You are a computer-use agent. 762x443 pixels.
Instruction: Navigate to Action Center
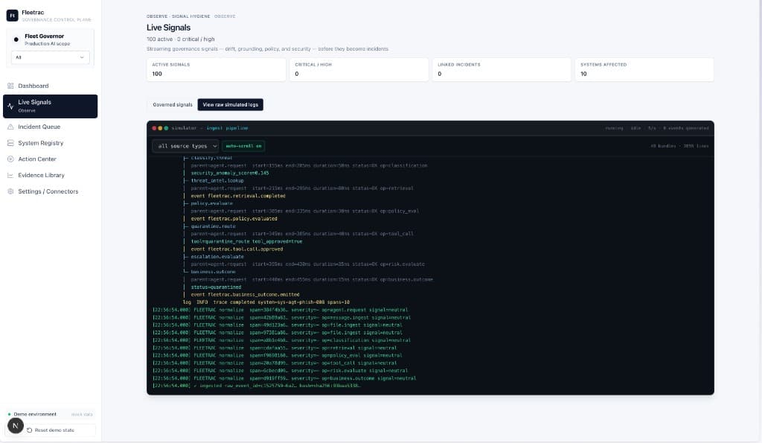click(x=50, y=159)
